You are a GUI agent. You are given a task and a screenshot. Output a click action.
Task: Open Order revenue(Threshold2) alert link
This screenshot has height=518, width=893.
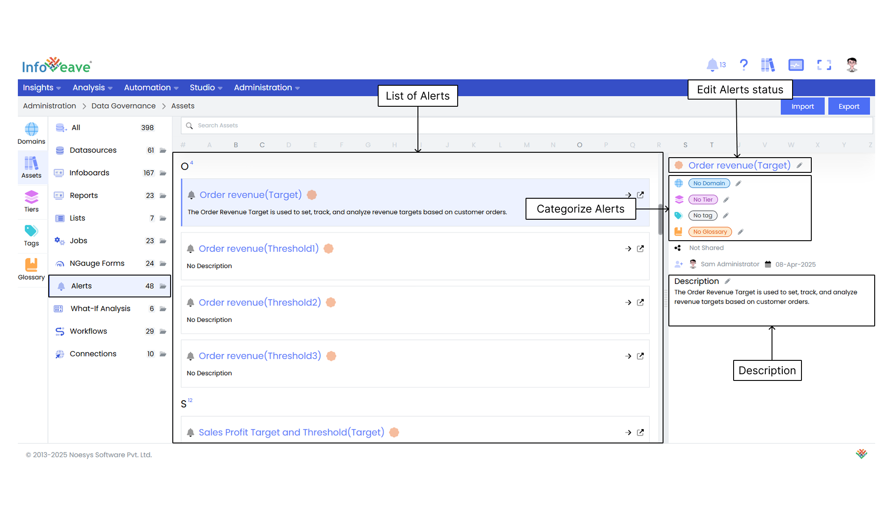click(260, 302)
